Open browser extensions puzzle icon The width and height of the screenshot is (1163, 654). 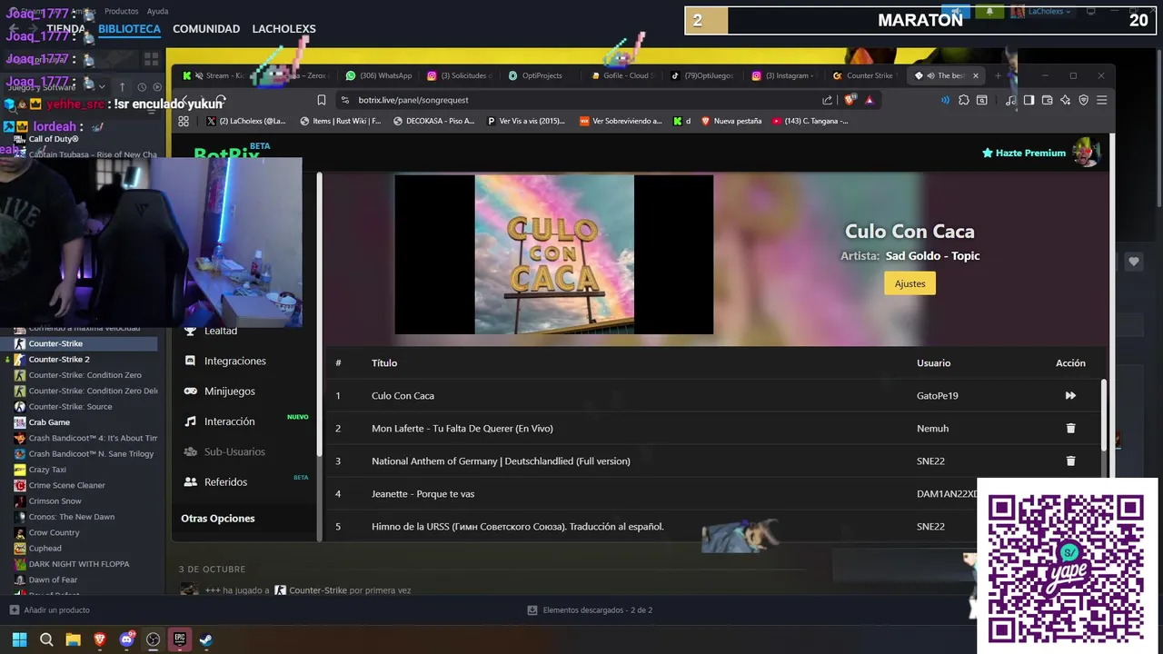(x=964, y=100)
